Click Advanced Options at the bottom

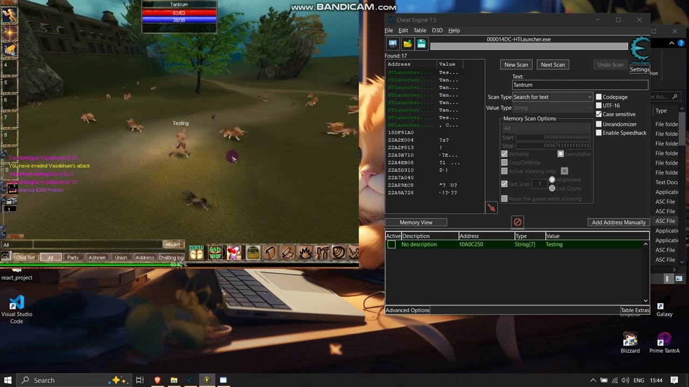click(x=407, y=310)
